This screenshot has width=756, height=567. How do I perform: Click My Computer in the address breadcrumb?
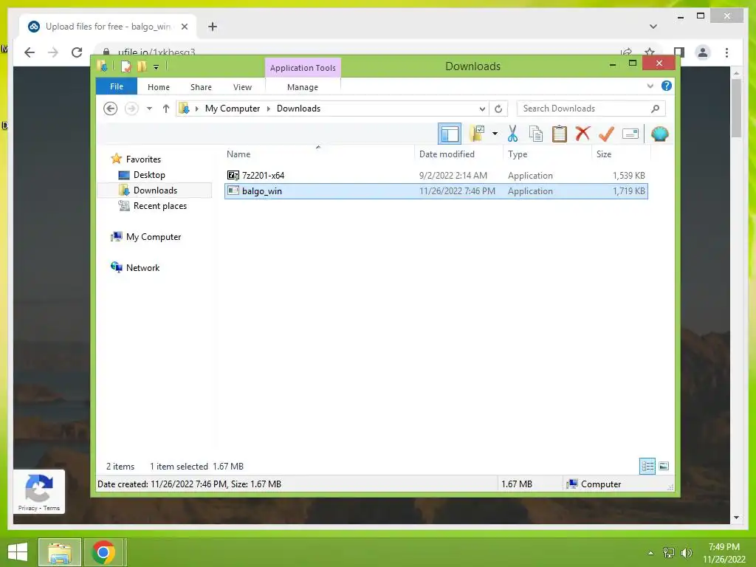pos(233,109)
